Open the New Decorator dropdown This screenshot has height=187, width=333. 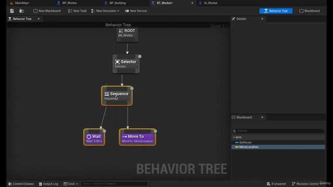105,11
